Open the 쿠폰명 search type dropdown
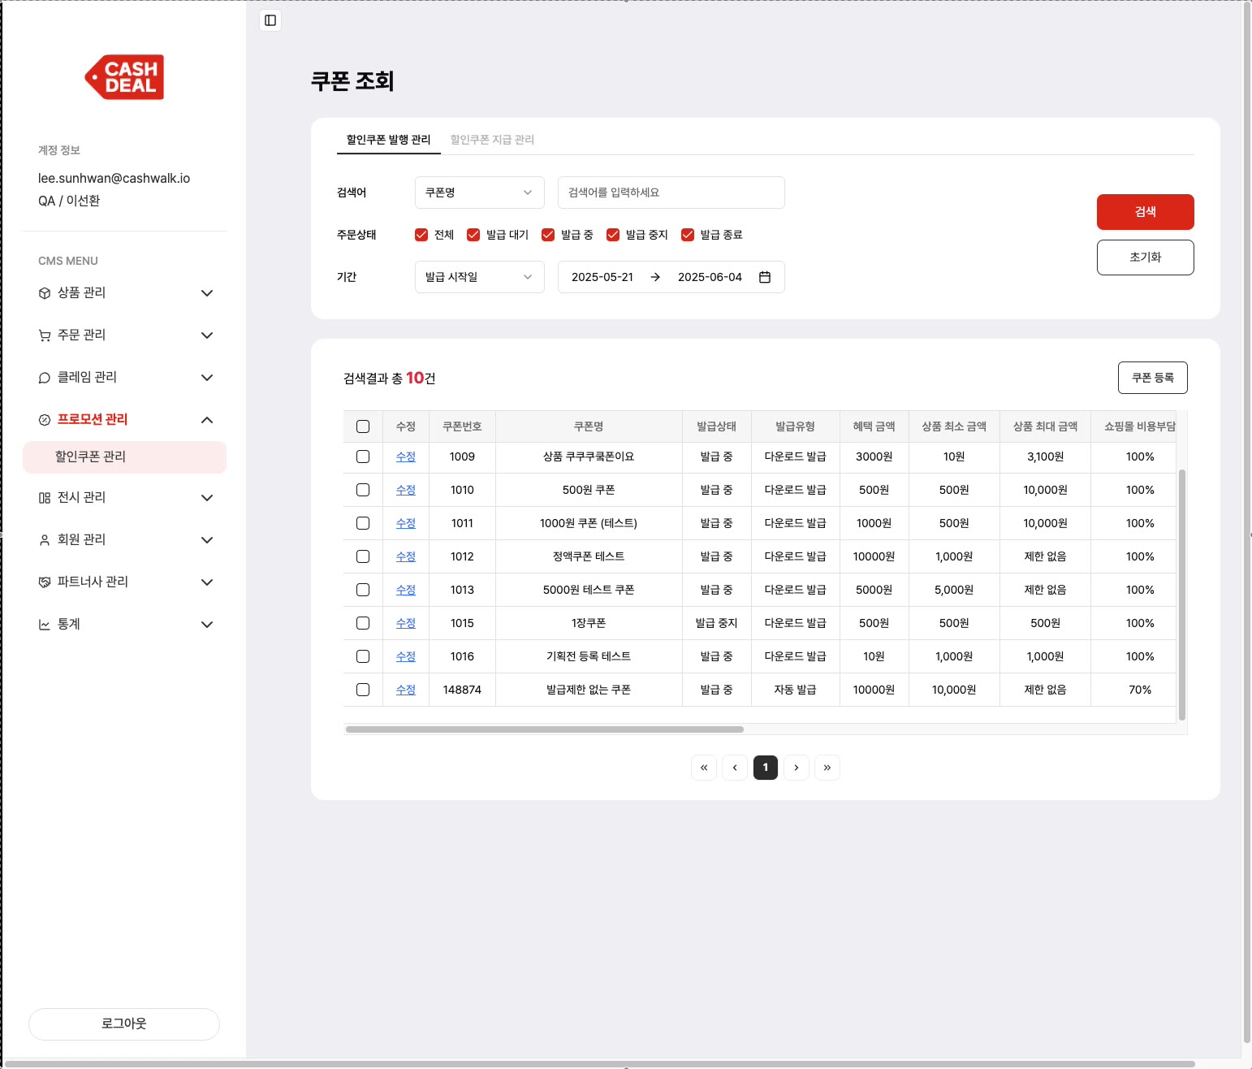Image resolution: width=1252 pixels, height=1069 pixels. (479, 193)
